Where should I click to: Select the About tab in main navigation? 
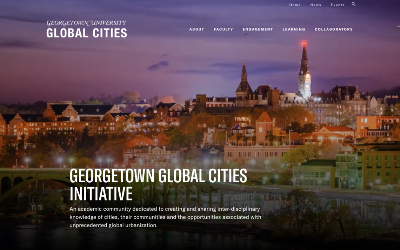[196, 29]
